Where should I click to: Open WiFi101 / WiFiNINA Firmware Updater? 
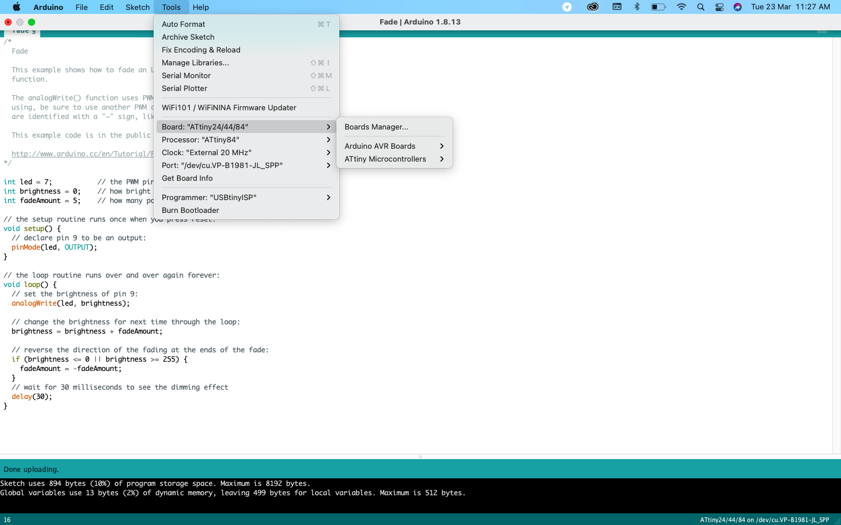246,107
